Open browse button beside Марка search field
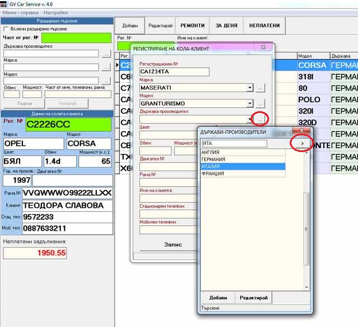 pos(106,67)
